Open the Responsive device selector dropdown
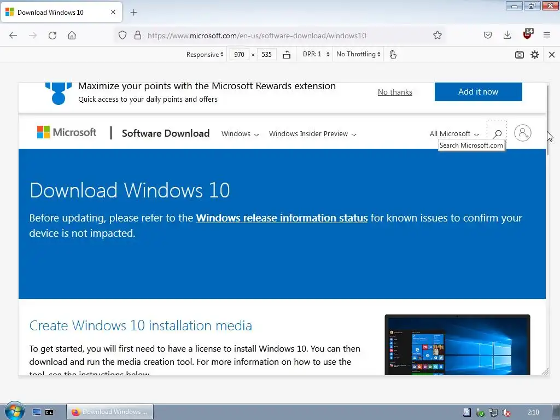Image resolution: width=560 pixels, height=420 pixels. click(205, 54)
